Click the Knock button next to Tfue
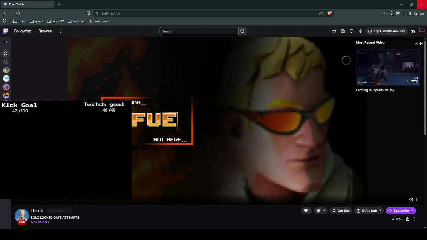The image size is (427, 240). tap(56, 211)
